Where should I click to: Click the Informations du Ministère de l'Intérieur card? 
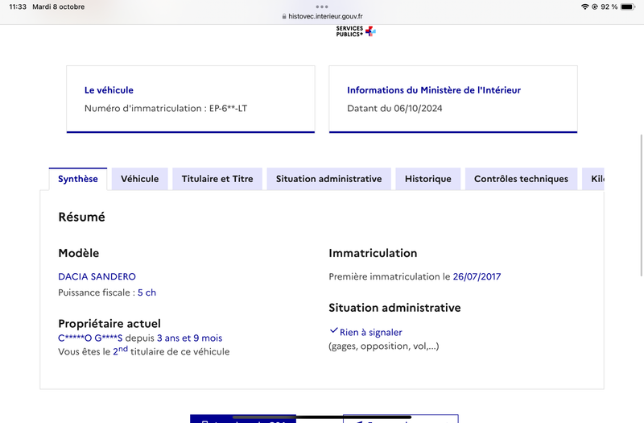coord(453,99)
